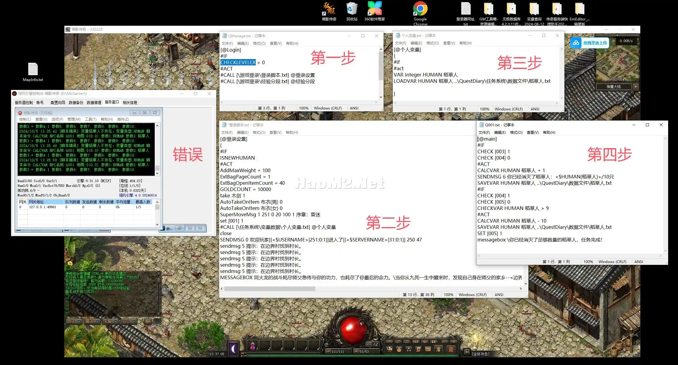The width and height of the screenshot is (678, 365).
Task: Click game chat box scroll slider handle
Action: (158, 280)
